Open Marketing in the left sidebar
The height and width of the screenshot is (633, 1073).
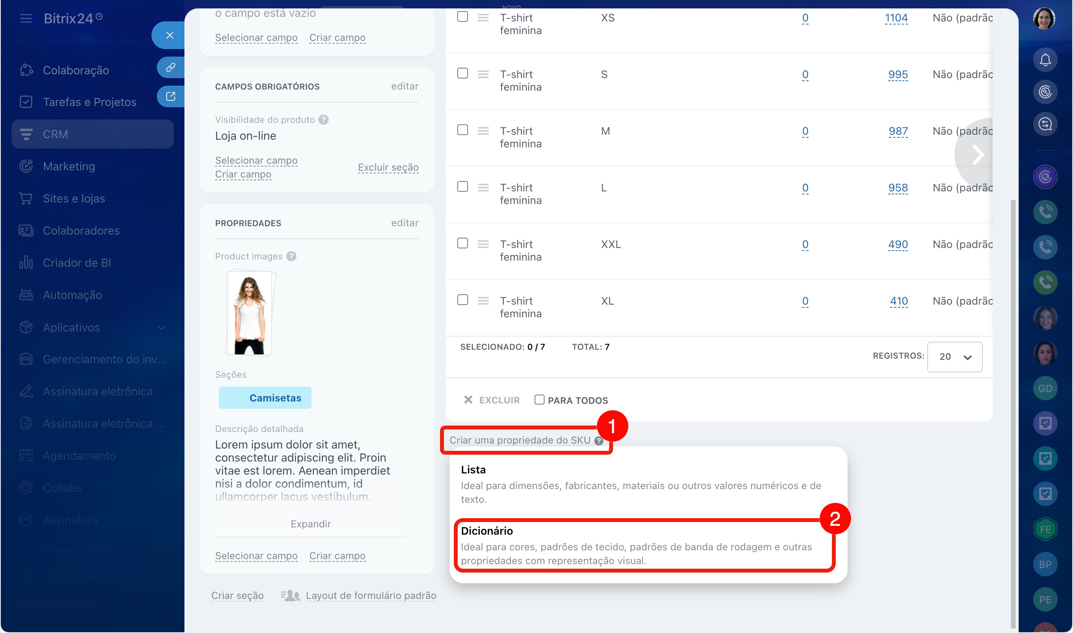68,166
